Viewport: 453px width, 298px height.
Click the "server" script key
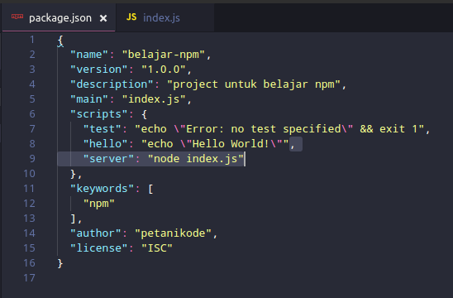click(x=108, y=159)
